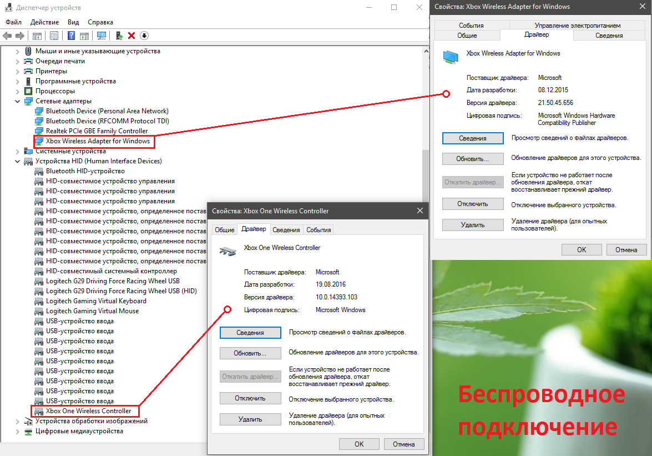Click the network adapter icon in Xbox Wireless Adapter properties
This screenshot has height=456, width=652.
click(451, 57)
